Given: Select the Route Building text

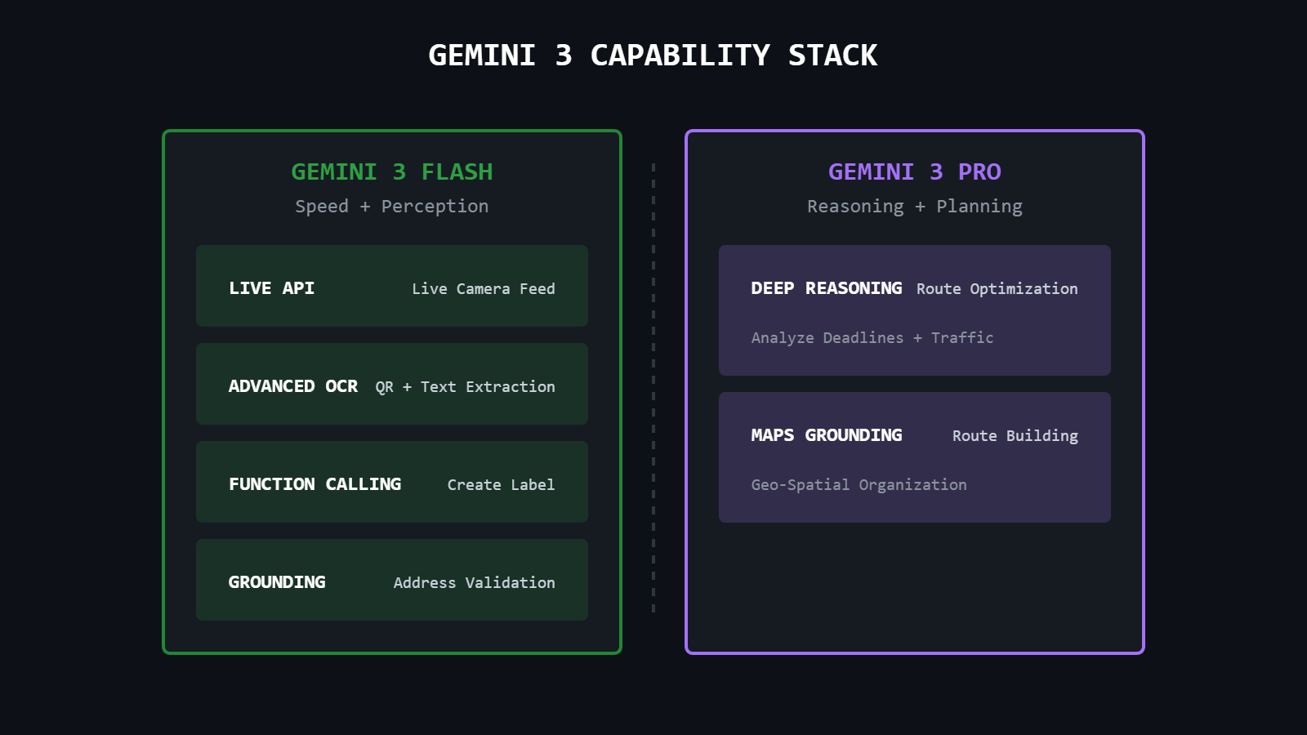Looking at the screenshot, I should tap(1015, 436).
